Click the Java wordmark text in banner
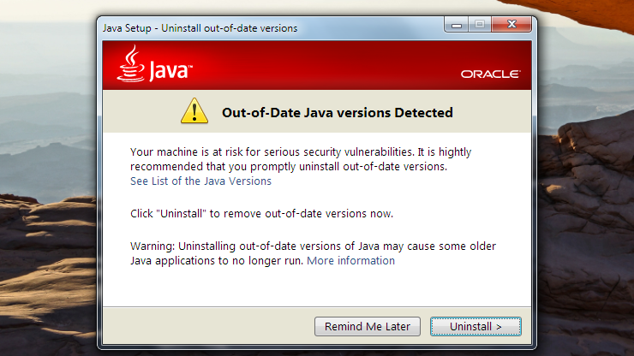The width and height of the screenshot is (634, 356). 170,70
